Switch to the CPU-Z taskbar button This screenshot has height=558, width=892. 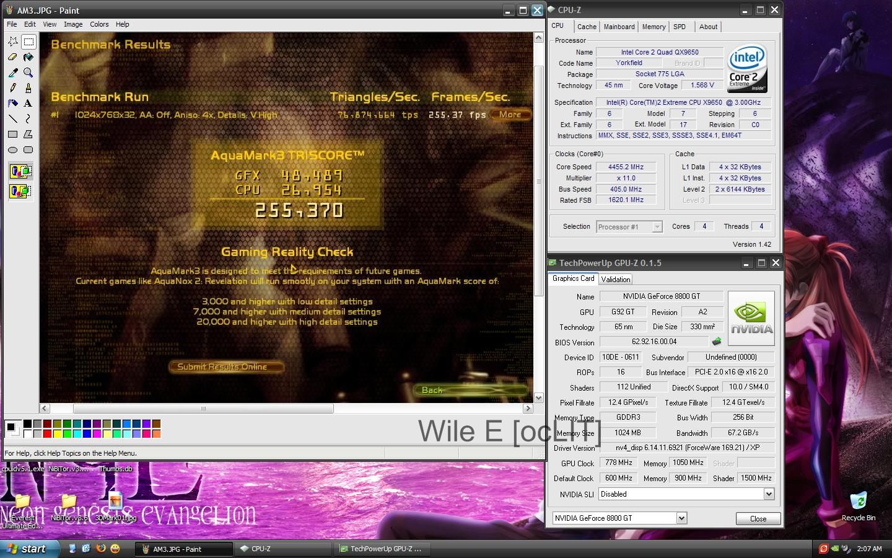coord(284,549)
